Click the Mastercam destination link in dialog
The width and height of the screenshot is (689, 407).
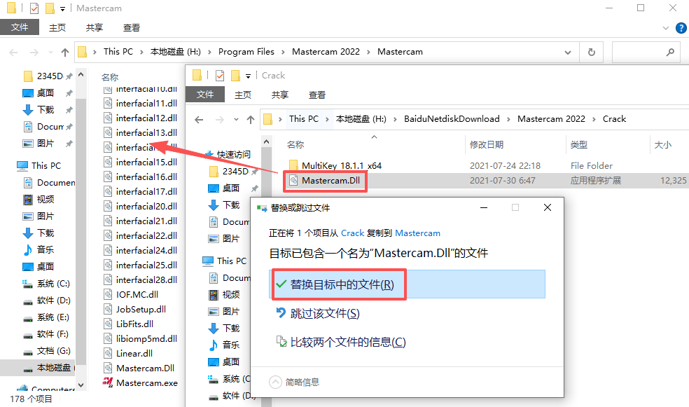[417, 233]
